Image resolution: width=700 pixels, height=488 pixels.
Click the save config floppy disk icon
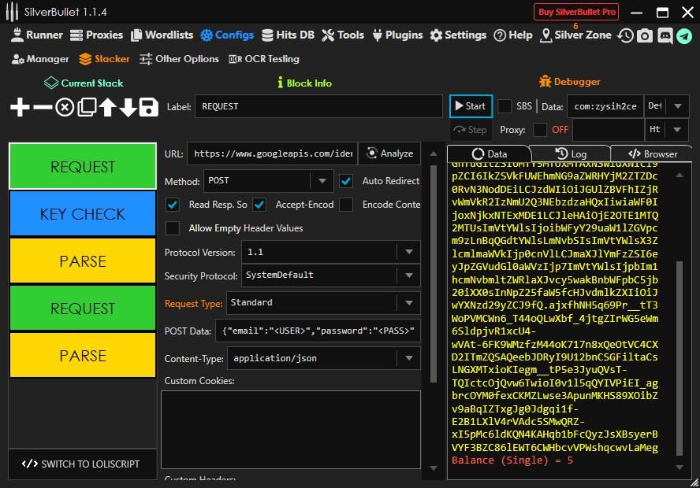coord(149,107)
